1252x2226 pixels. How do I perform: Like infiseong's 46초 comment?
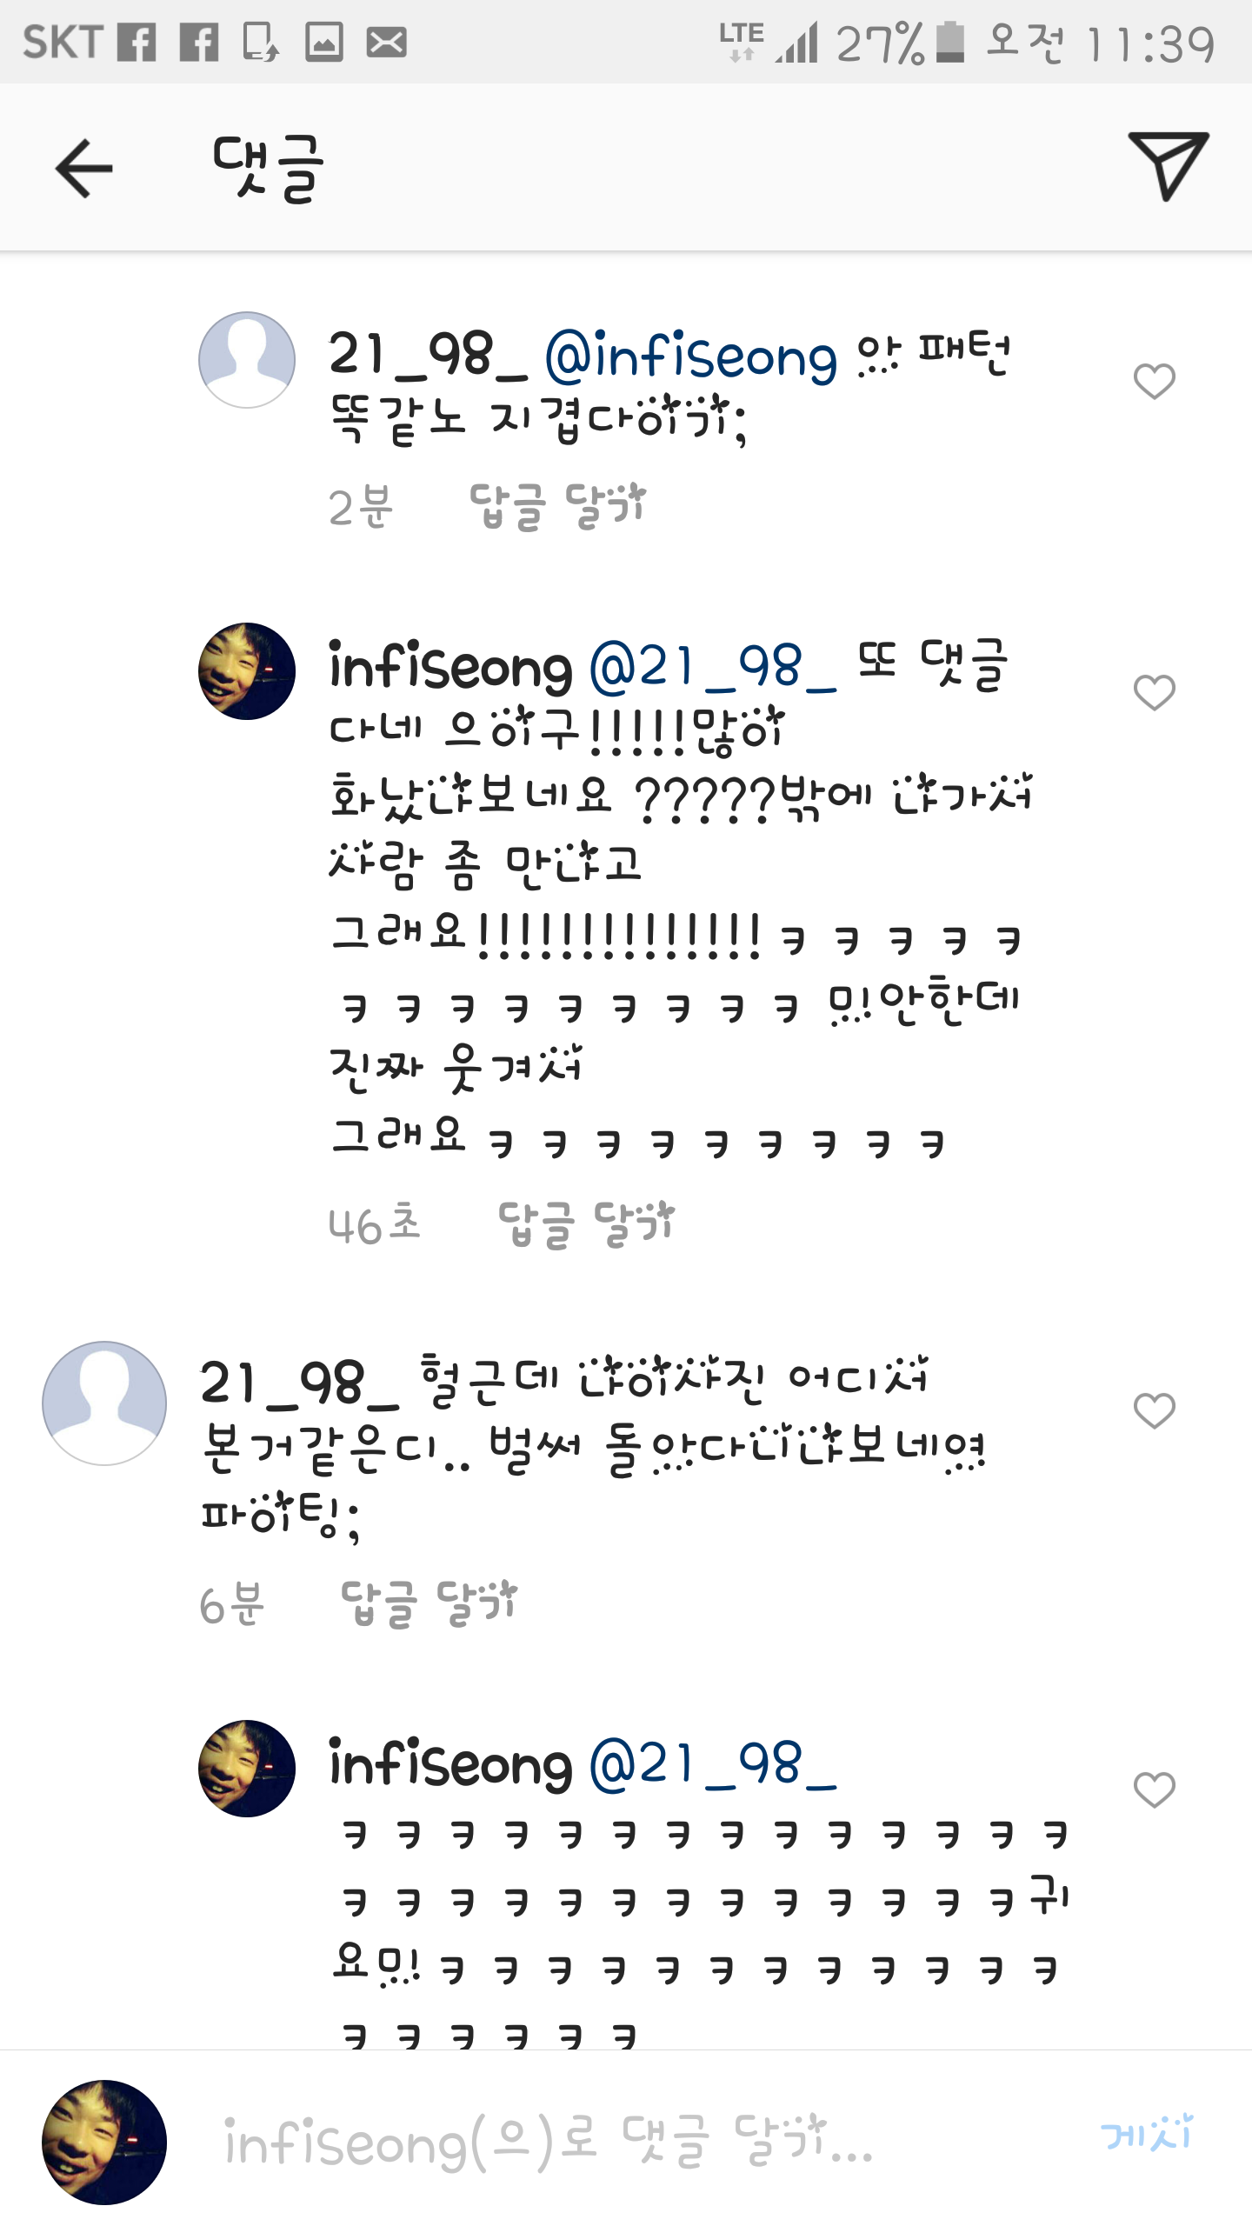point(1155,692)
